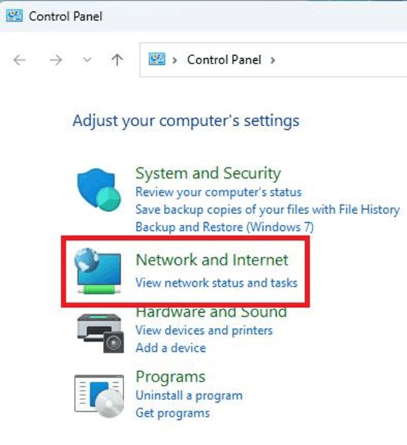Select View devices and printers
The width and height of the screenshot is (407, 445).
(x=204, y=331)
